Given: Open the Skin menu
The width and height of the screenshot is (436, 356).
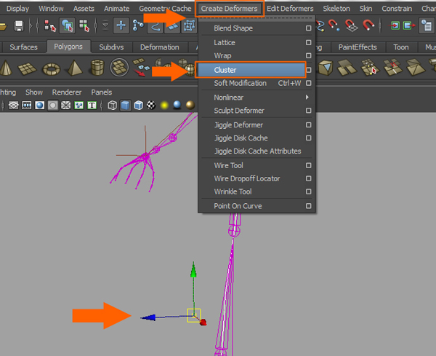Looking at the screenshot, I should coord(366,9).
